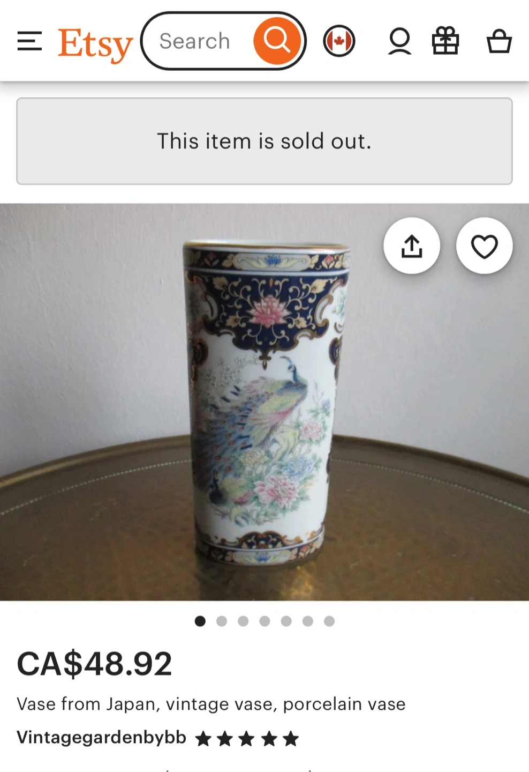Click the seller's five-star rating
Screen dimensions: 529x772
point(247,739)
